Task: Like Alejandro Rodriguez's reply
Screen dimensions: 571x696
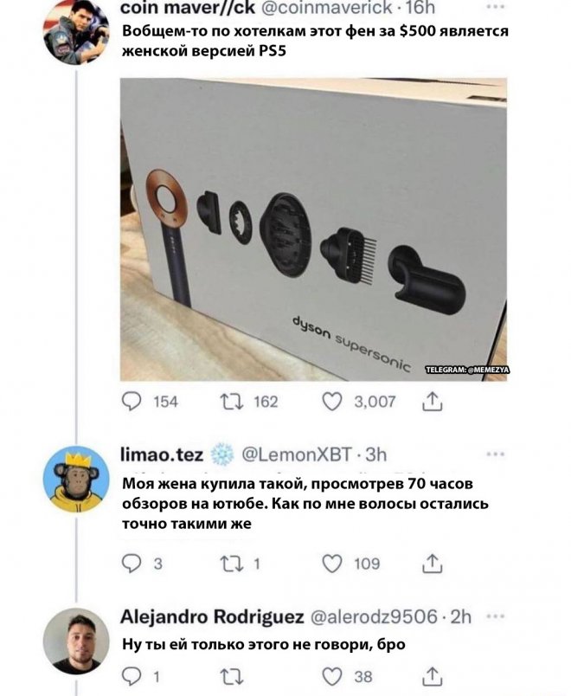Action: [x=332, y=678]
